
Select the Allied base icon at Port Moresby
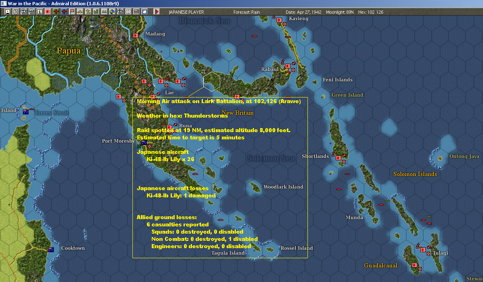click(144, 143)
